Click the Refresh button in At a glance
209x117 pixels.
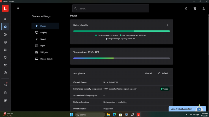click(x=163, y=73)
